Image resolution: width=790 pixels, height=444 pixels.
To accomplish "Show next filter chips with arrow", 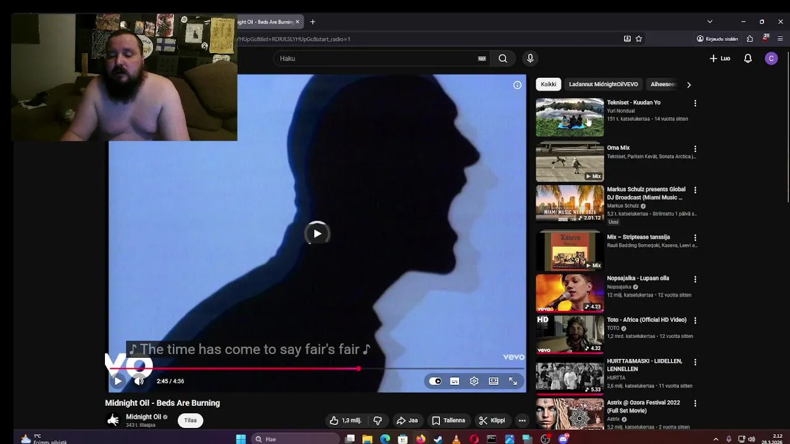I will pos(689,84).
